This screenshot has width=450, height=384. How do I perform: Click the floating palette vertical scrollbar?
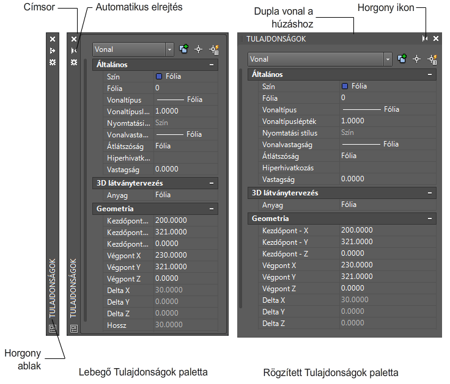pyautogui.click(x=85, y=190)
